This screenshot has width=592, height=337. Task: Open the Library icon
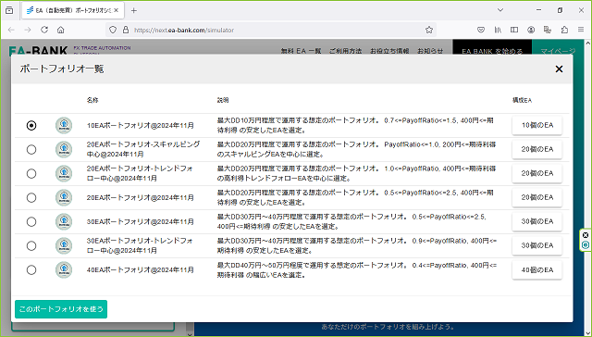tap(498, 30)
